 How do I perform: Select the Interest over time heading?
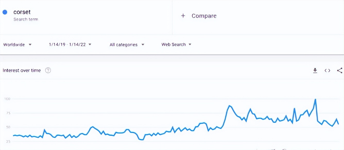22,70
